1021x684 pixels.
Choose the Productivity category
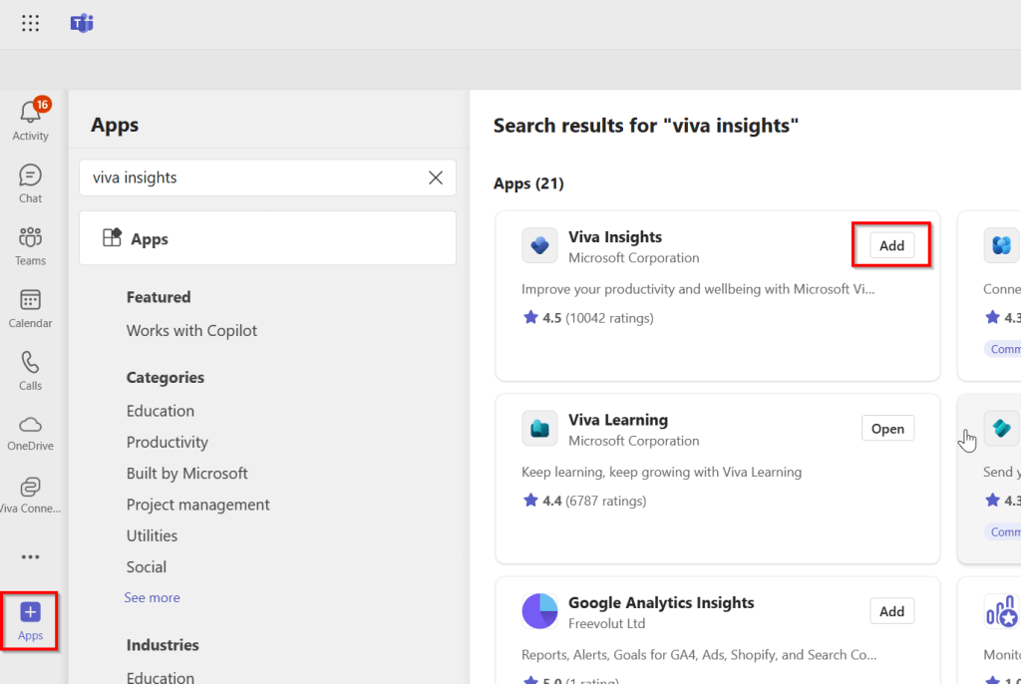167,442
